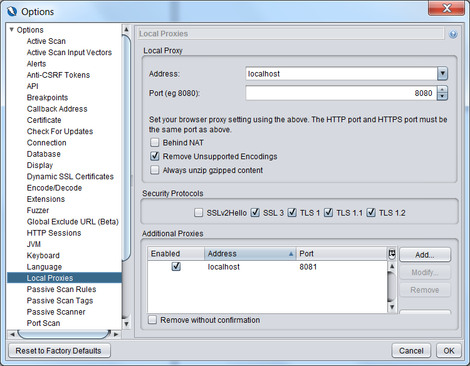The width and height of the screenshot is (470, 366).
Task: Click the Enabled column header
Action: tap(176, 254)
